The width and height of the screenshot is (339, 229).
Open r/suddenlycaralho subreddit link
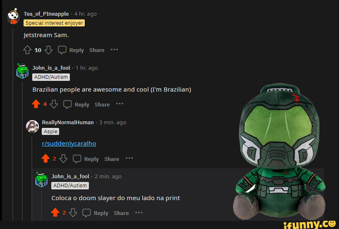pyautogui.click(x=69, y=144)
